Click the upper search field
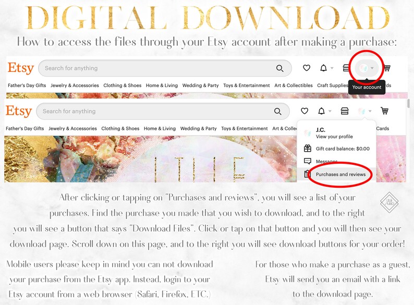 165,68
